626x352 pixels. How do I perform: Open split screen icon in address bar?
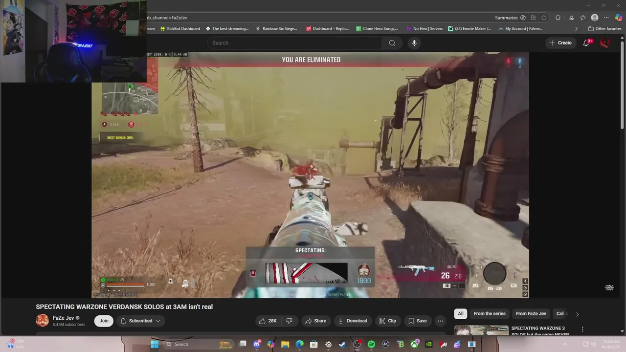click(x=534, y=18)
